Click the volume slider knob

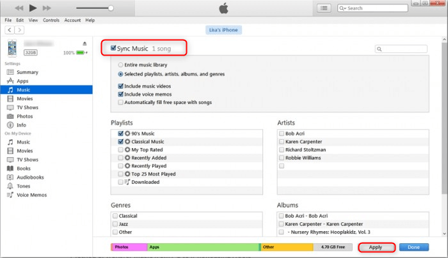point(111,8)
